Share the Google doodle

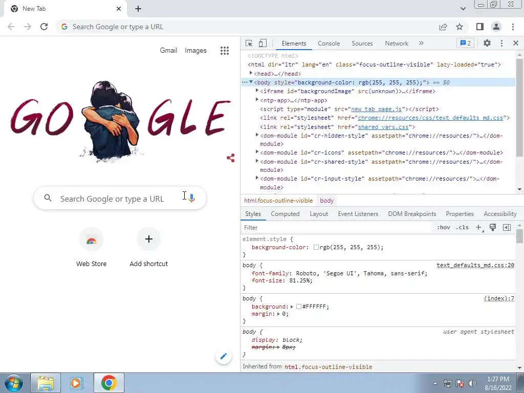point(231,158)
